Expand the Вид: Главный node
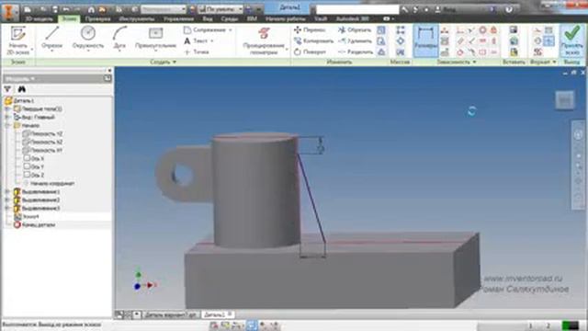Image resolution: width=588 pixels, height=331 pixels. point(7,117)
